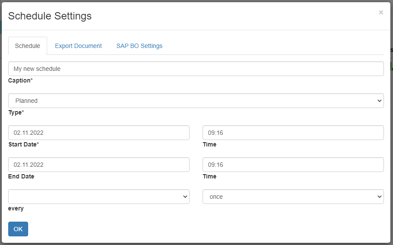Click the Time label beside Start Date

pyautogui.click(x=209, y=144)
